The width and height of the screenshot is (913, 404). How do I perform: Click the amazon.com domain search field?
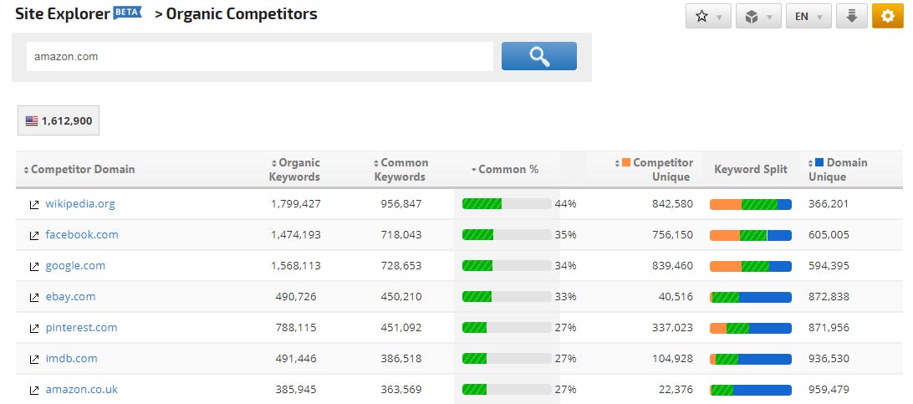259,57
